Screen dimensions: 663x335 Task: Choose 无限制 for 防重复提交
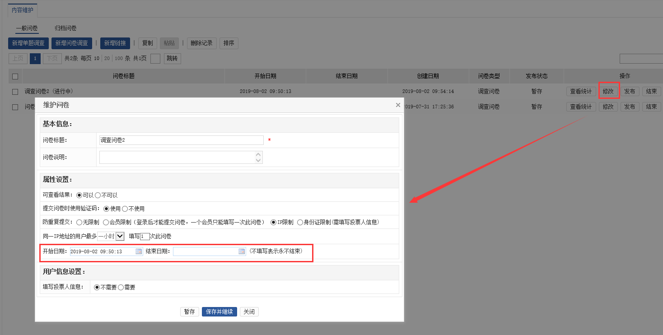(79, 222)
